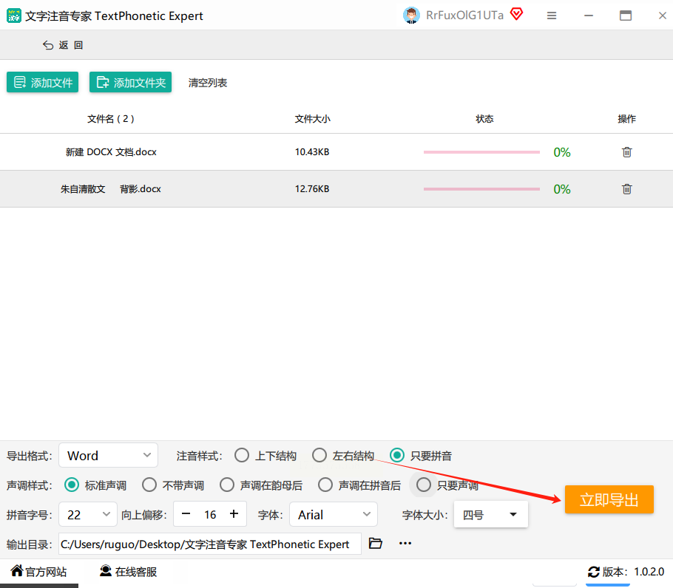The image size is (673, 588).
Task: Click the 立即导出 export button
Action: click(x=609, y=499)
